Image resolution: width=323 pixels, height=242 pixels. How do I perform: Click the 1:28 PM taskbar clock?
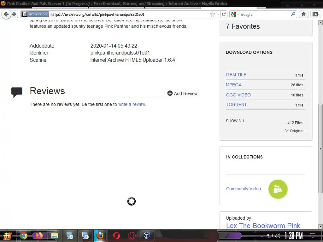(294, 236)
